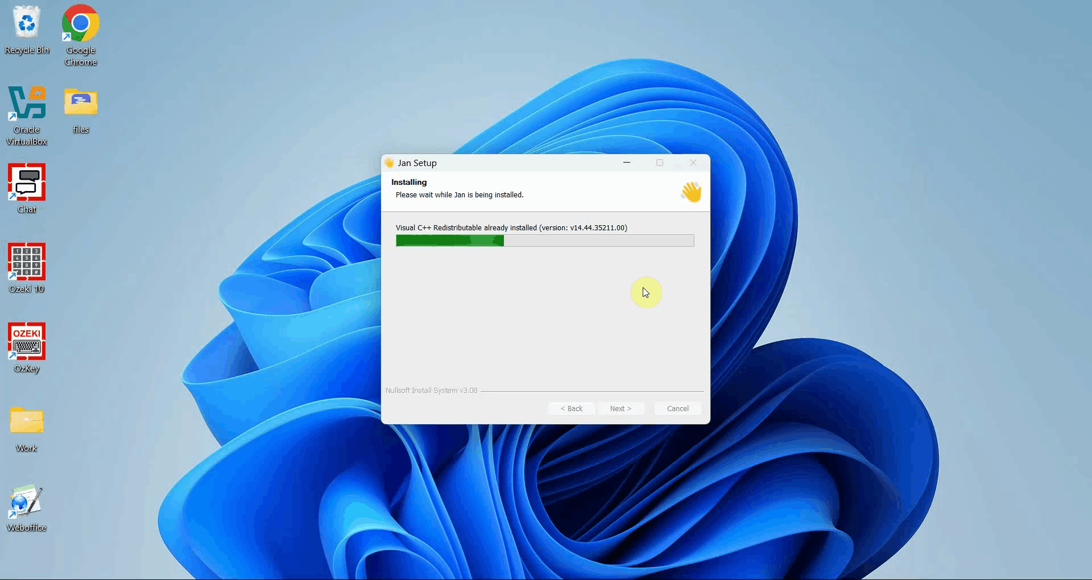
Task: Click the Installing heading text
Action: tap(409, 182)
